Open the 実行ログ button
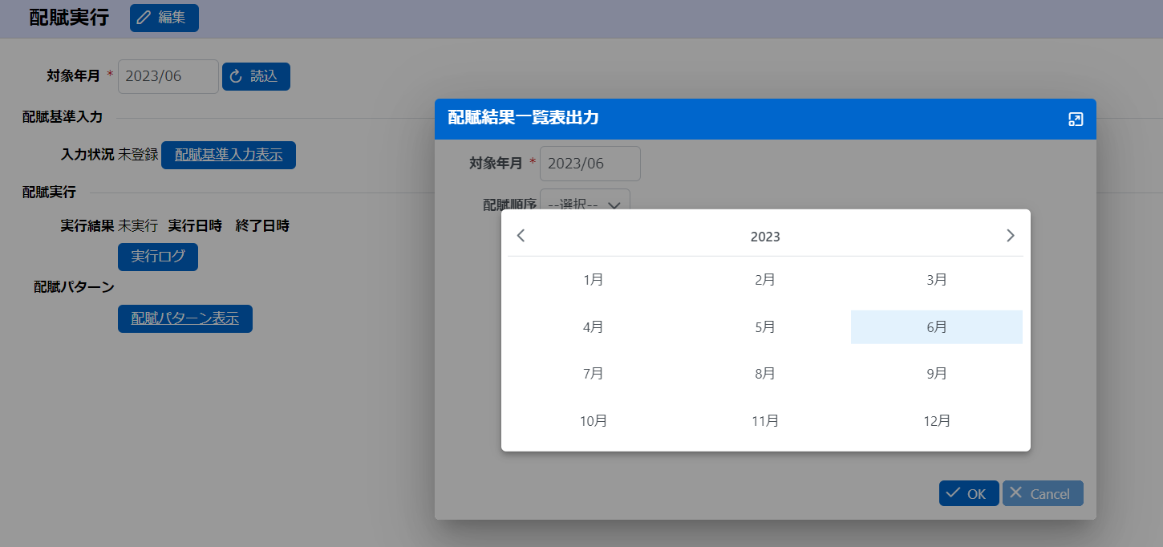The image size is (1163, 547). (158, 257)
